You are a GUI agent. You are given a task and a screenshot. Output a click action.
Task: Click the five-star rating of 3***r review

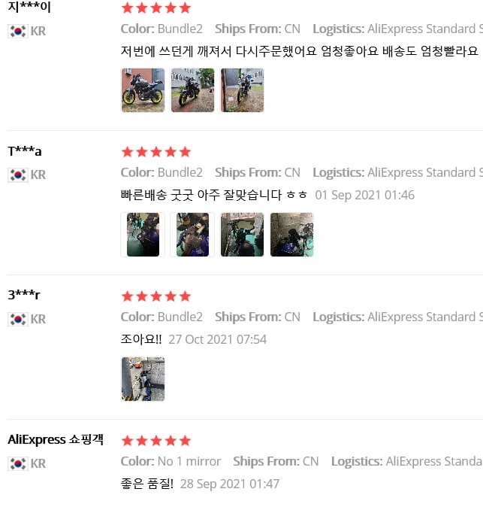(156, 296)
